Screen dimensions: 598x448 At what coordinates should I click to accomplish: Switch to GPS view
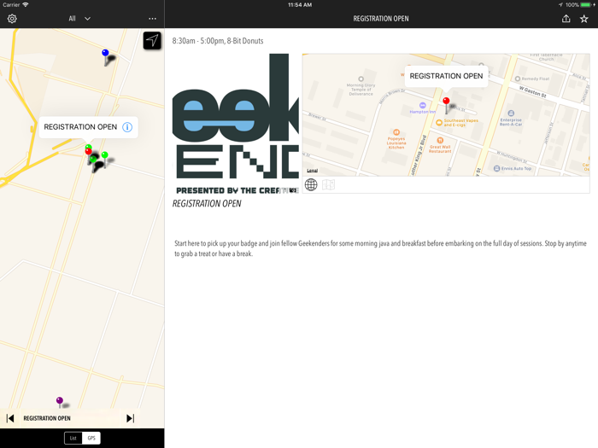(91, 438)
